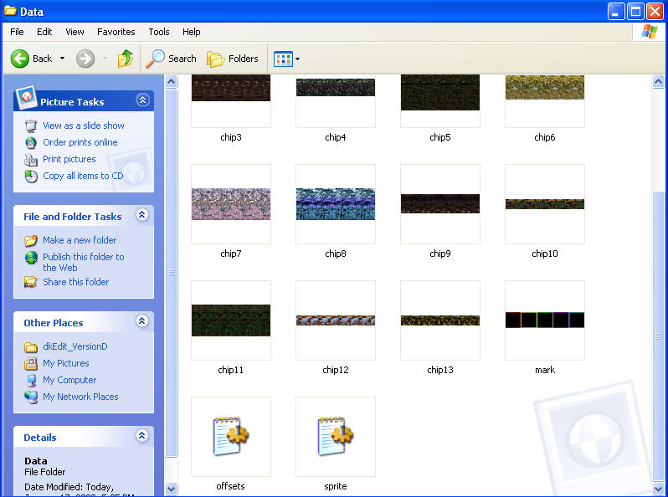668x497 pixels.
Task: Click the Up folder icon
Action: click(126, 59)
